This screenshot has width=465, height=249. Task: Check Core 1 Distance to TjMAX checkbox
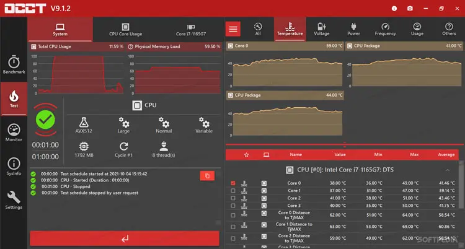click(x=233, y=227)
